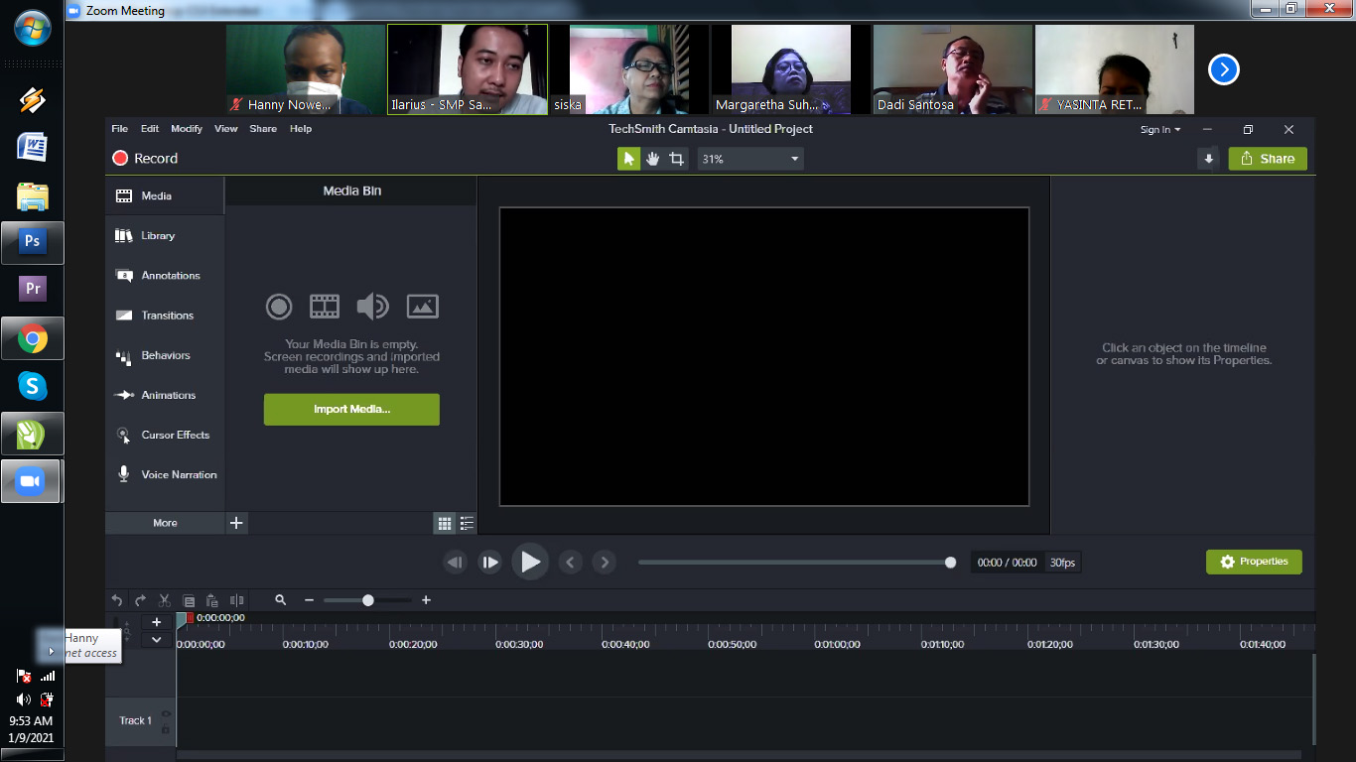Click the screen recording circle icon in Media Bin
The height and width of the screenshot is (762, 1356).
[279, 307]
